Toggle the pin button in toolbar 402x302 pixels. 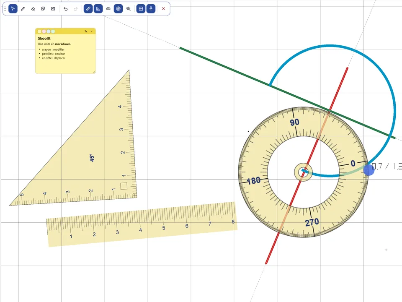pyautogui.click(x=151, y=9)
